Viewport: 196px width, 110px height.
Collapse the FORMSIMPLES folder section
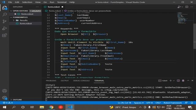(x=11, y=17)
